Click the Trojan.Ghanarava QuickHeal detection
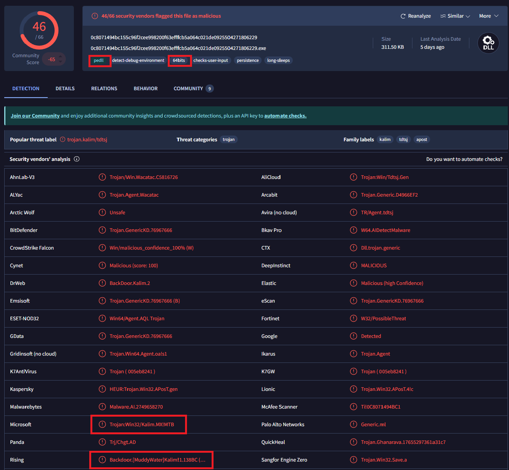The height and width of the screenshot is (470, 509). tap(403, 442)
